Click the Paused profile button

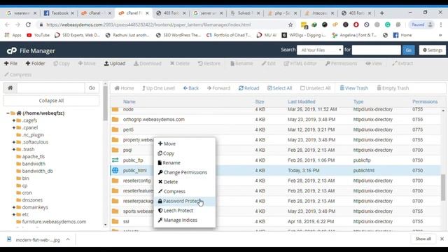pyautogui.click(x=422, y=25)
